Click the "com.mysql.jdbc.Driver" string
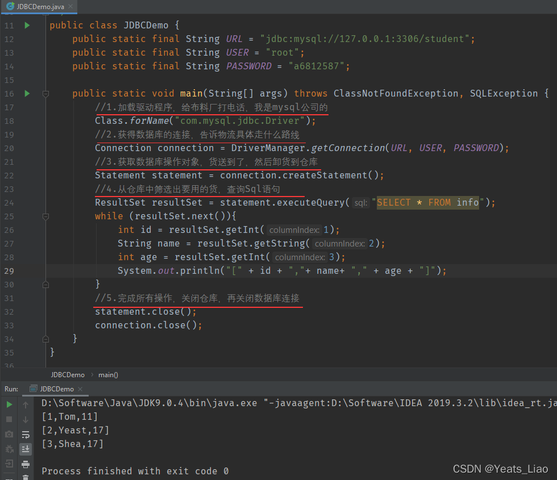557x480 pixels. (x=240, y=120)
